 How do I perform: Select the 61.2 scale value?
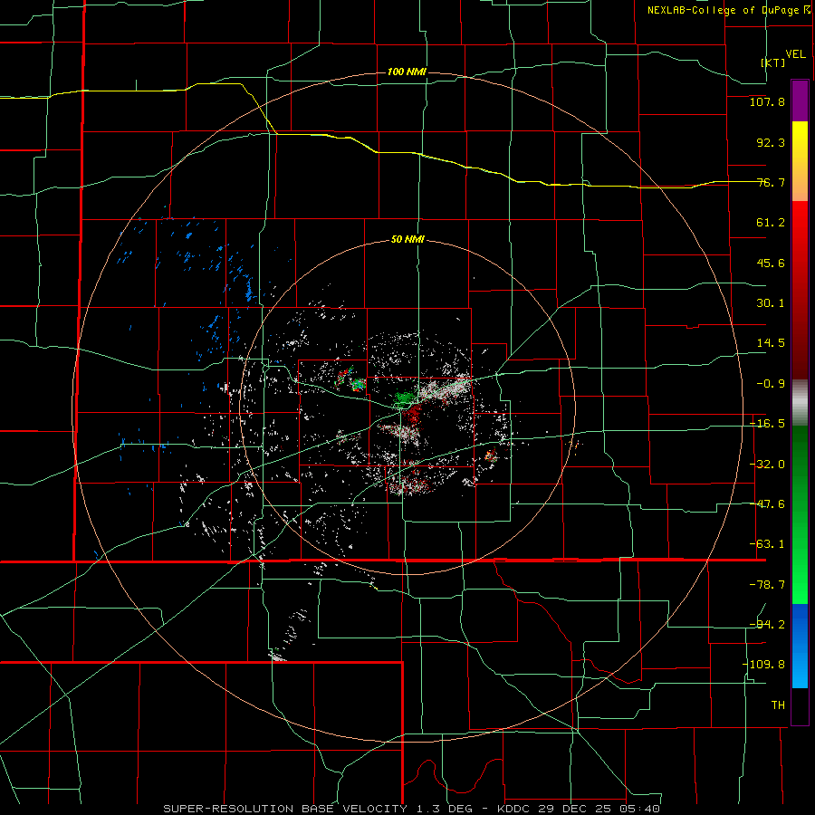pos(771,223)
